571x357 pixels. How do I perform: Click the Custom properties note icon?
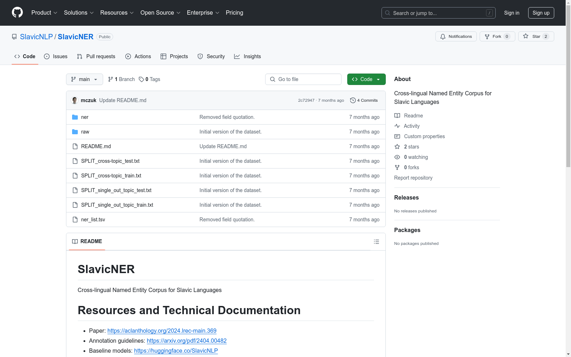397,136
